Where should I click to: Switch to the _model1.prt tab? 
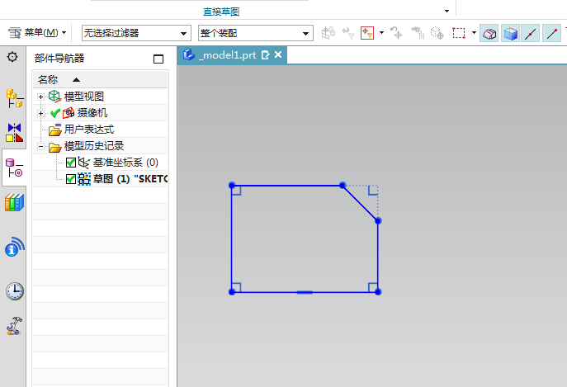(228, 55)
